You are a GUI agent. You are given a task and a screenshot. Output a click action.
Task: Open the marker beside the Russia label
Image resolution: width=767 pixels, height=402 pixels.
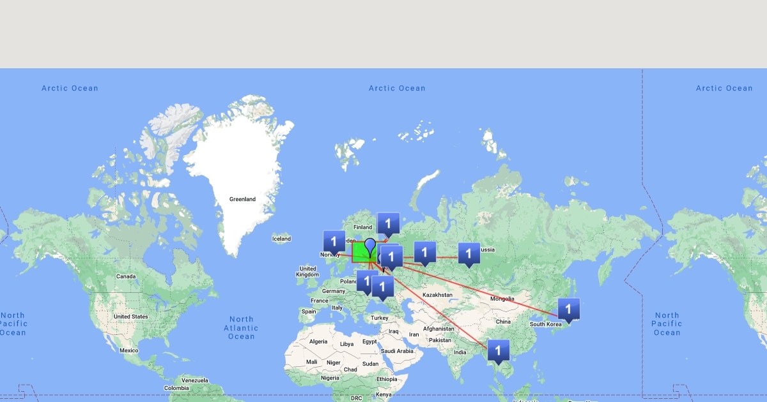tap(469, 253)
